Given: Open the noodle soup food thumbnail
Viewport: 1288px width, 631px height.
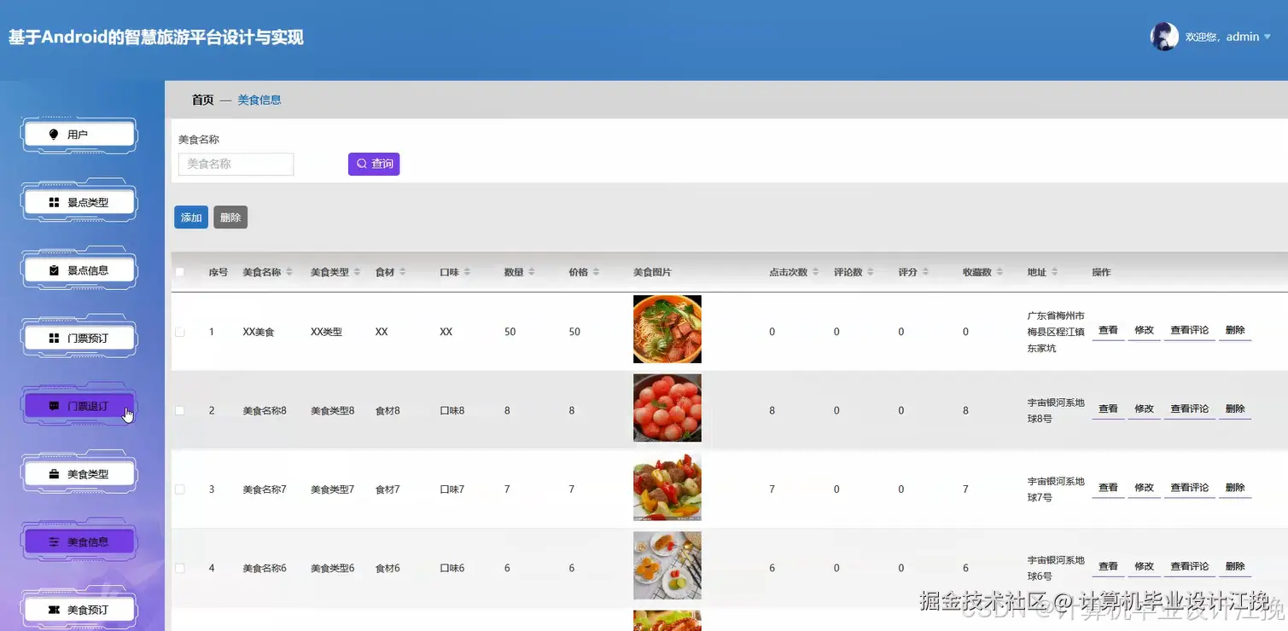Looking at the screenshot, I should click(x=667, y=329).
